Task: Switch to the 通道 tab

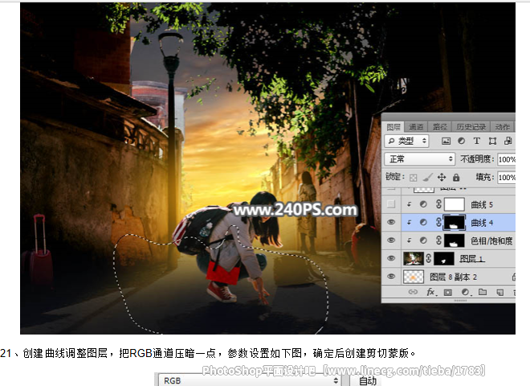Action: pos(416,127)
